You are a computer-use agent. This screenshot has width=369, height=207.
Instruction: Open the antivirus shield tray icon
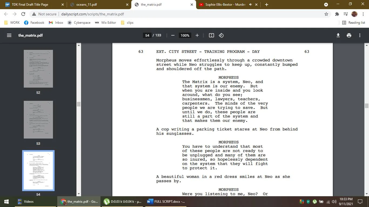pos(308,202)
